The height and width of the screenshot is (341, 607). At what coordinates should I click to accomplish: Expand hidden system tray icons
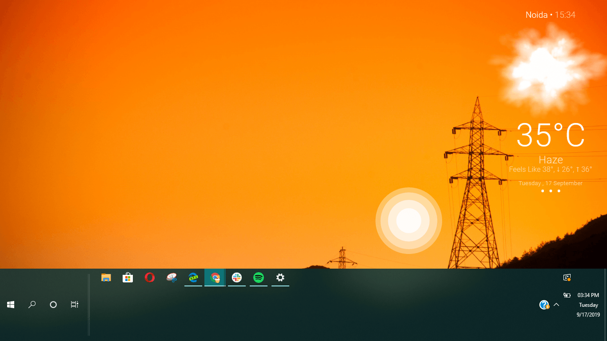(556, 305)
